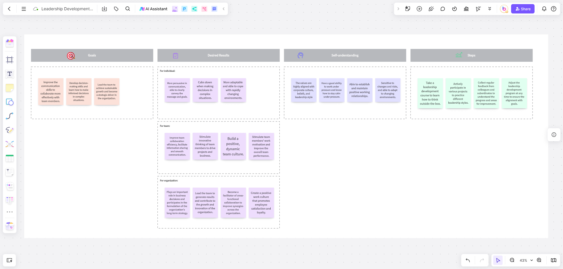Click the green chart icon in Steps
563x269 pixels.
coord(459,55)
